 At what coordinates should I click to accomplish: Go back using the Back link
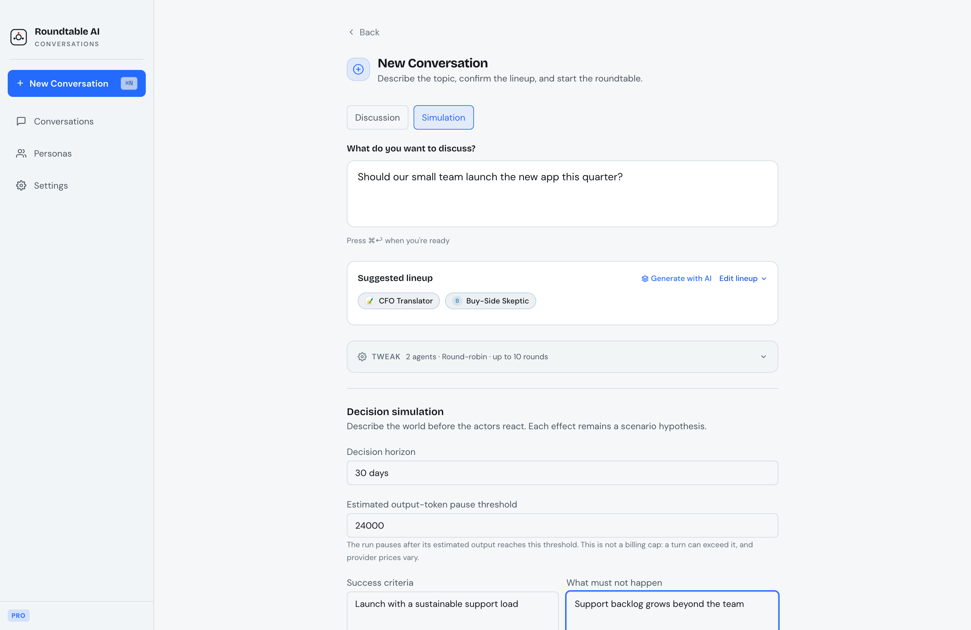coord(363,32)
